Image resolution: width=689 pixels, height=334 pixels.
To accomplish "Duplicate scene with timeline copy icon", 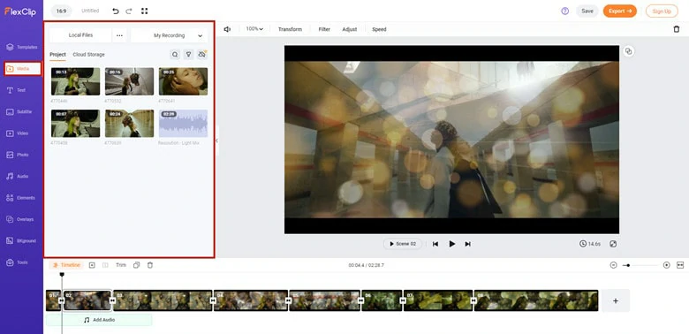I will click(x=137, y=265).
